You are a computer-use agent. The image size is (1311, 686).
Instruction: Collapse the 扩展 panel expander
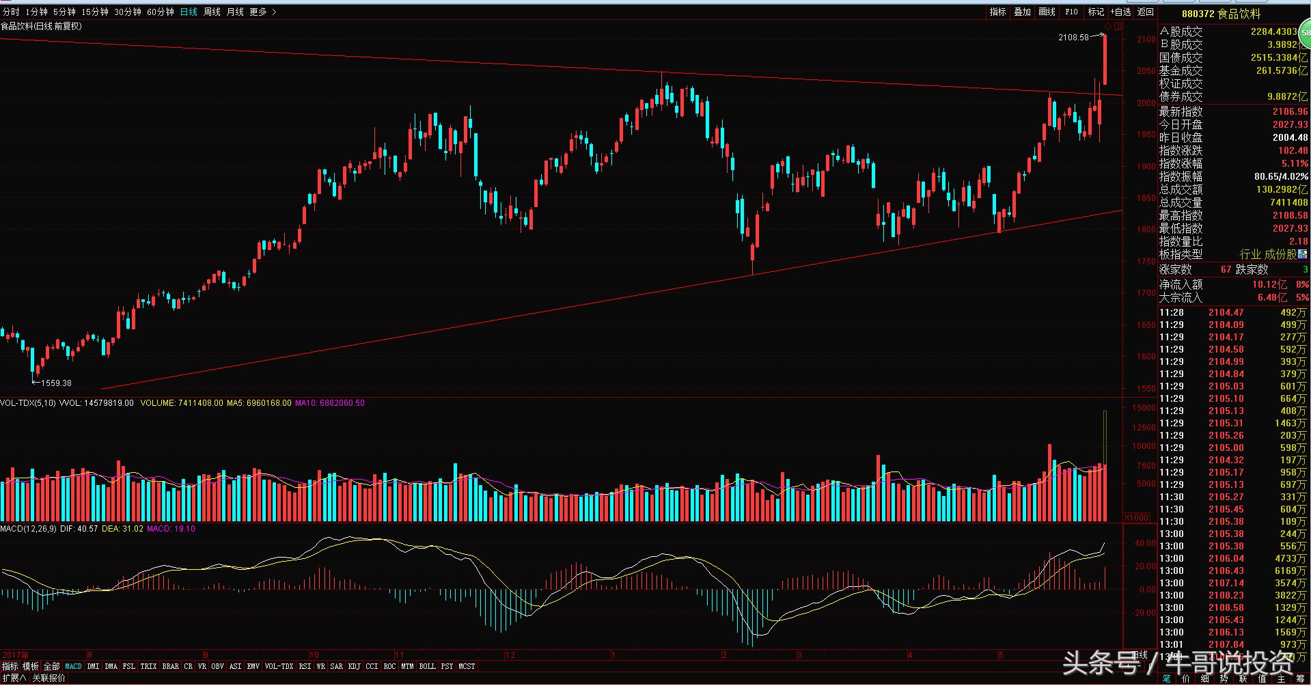[x=14, y=678]
